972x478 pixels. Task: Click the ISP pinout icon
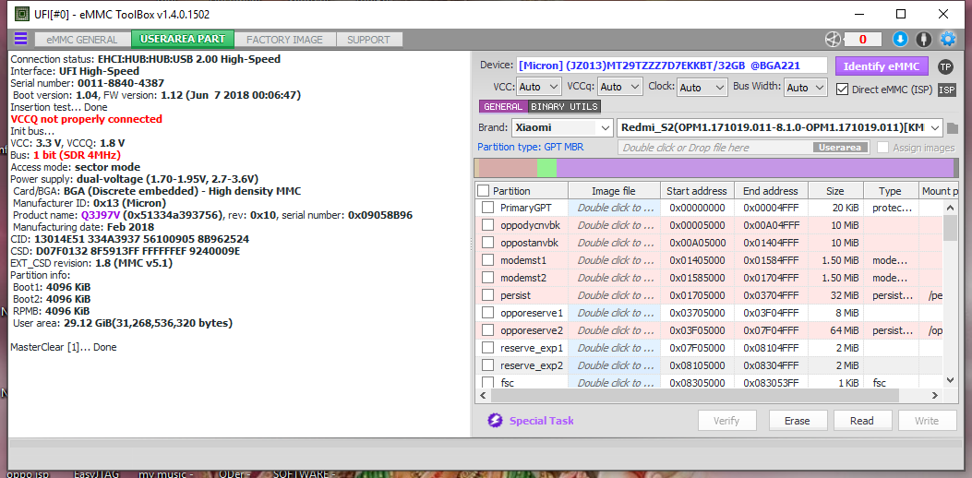pos(946,90)
